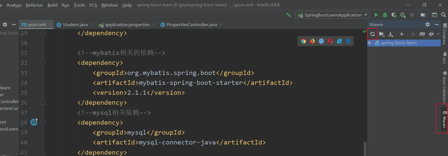This screenshot has height=156, width=448.
Task: Close the application.properties tab
Action: coord(153,25)
